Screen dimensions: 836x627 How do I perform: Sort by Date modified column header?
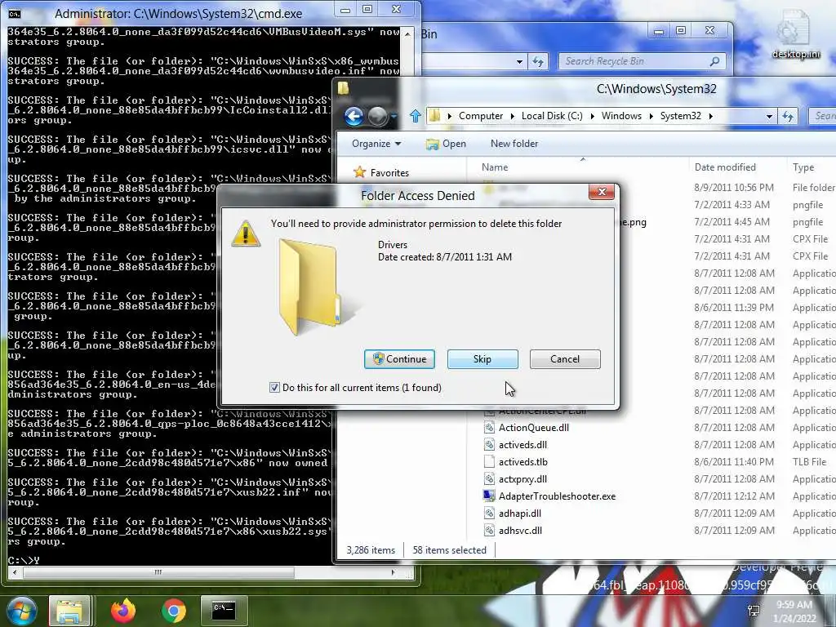tap(725, 167)
